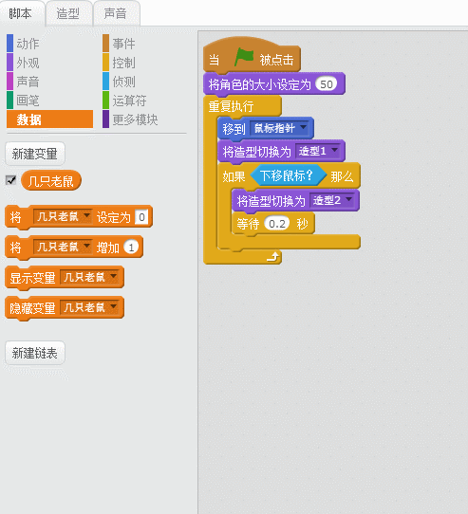Uncheck the 几只老鼠 variable checkbox
Viewport: 468px width, 514px height.
(11, 180)
